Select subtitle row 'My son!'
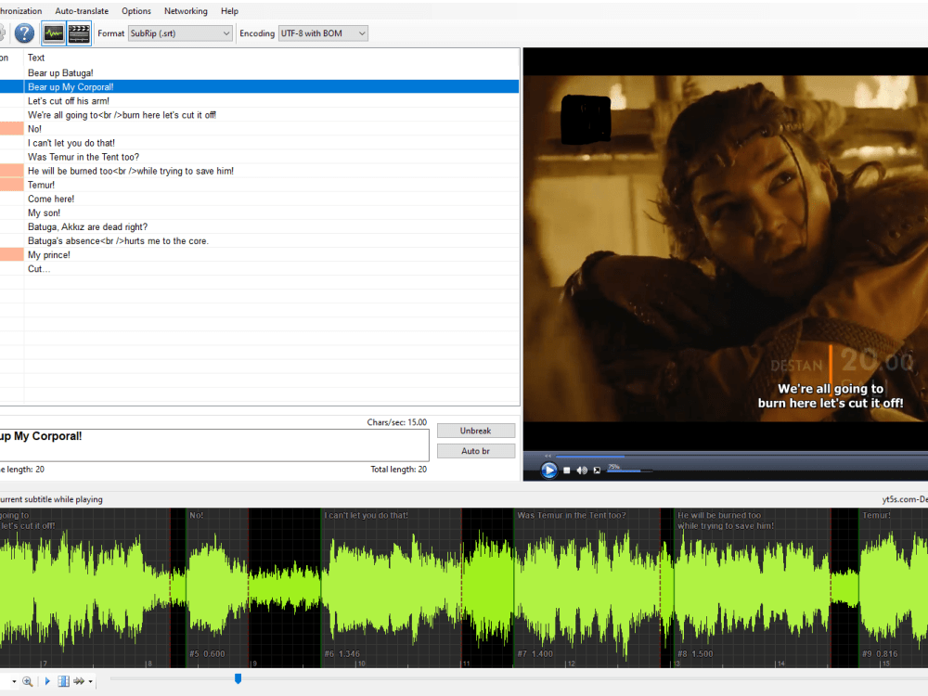928x696 pixels. [259, 213]
